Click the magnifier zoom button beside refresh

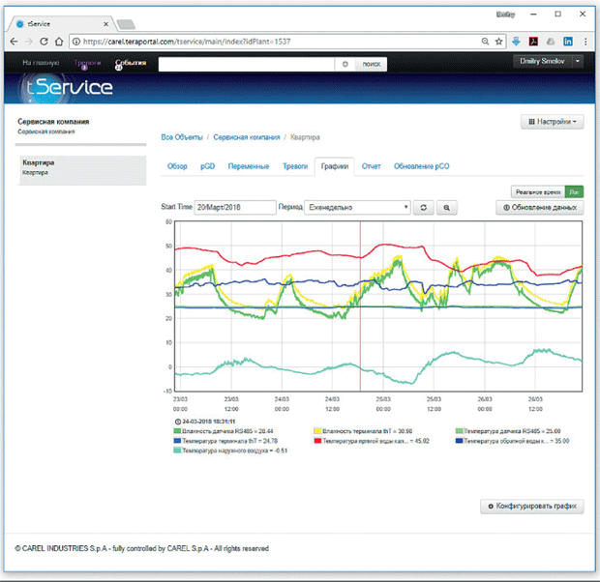click(446, 207)
